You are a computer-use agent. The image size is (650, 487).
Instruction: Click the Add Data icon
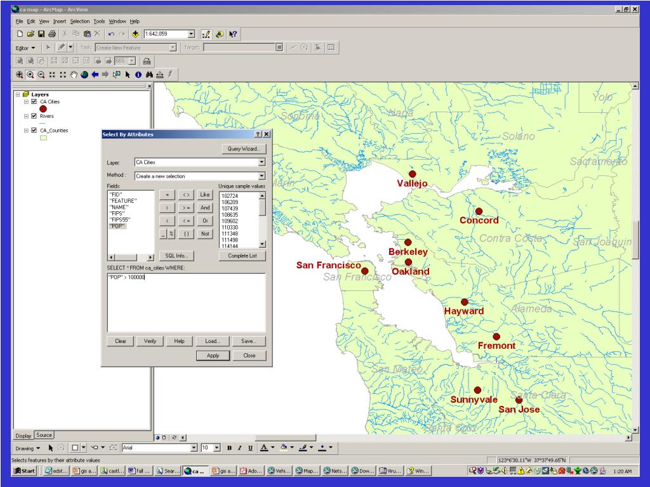click(135, 34)
